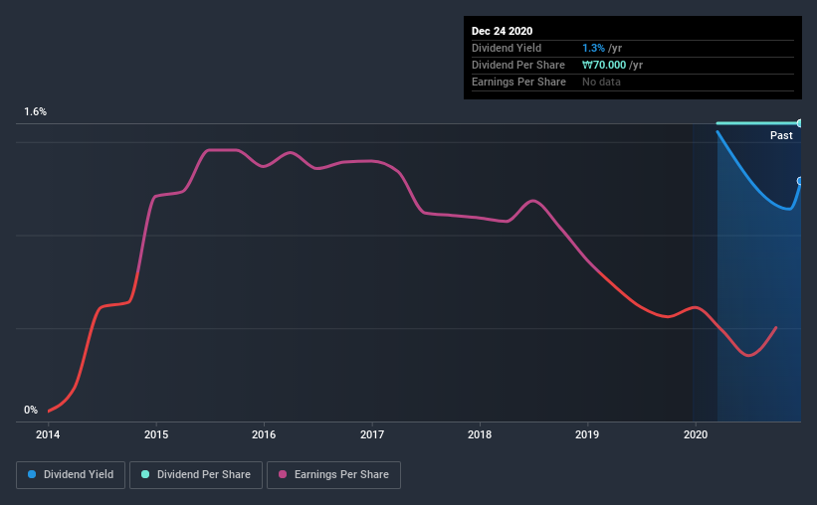The image size is (817, 505).
Task: Select the 2019 x-axis label
Action: [x=587, y=434]
